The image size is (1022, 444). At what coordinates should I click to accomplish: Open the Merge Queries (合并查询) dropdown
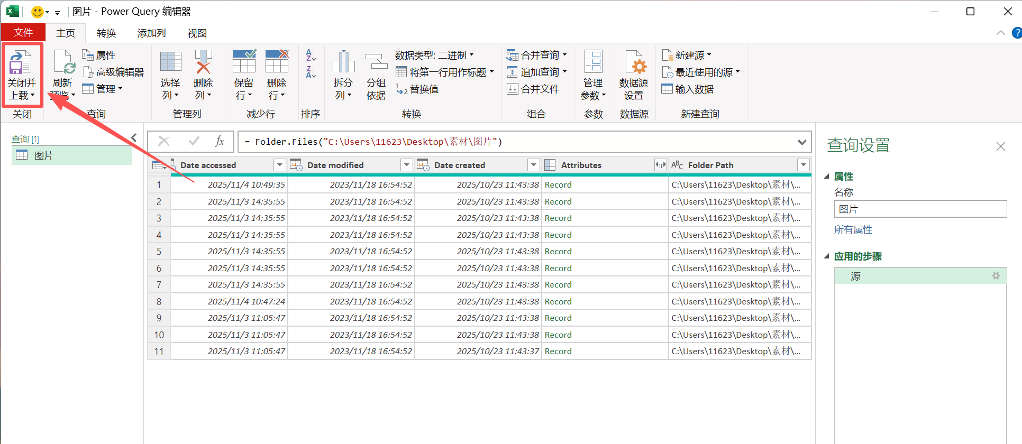(x=536, y=55)
